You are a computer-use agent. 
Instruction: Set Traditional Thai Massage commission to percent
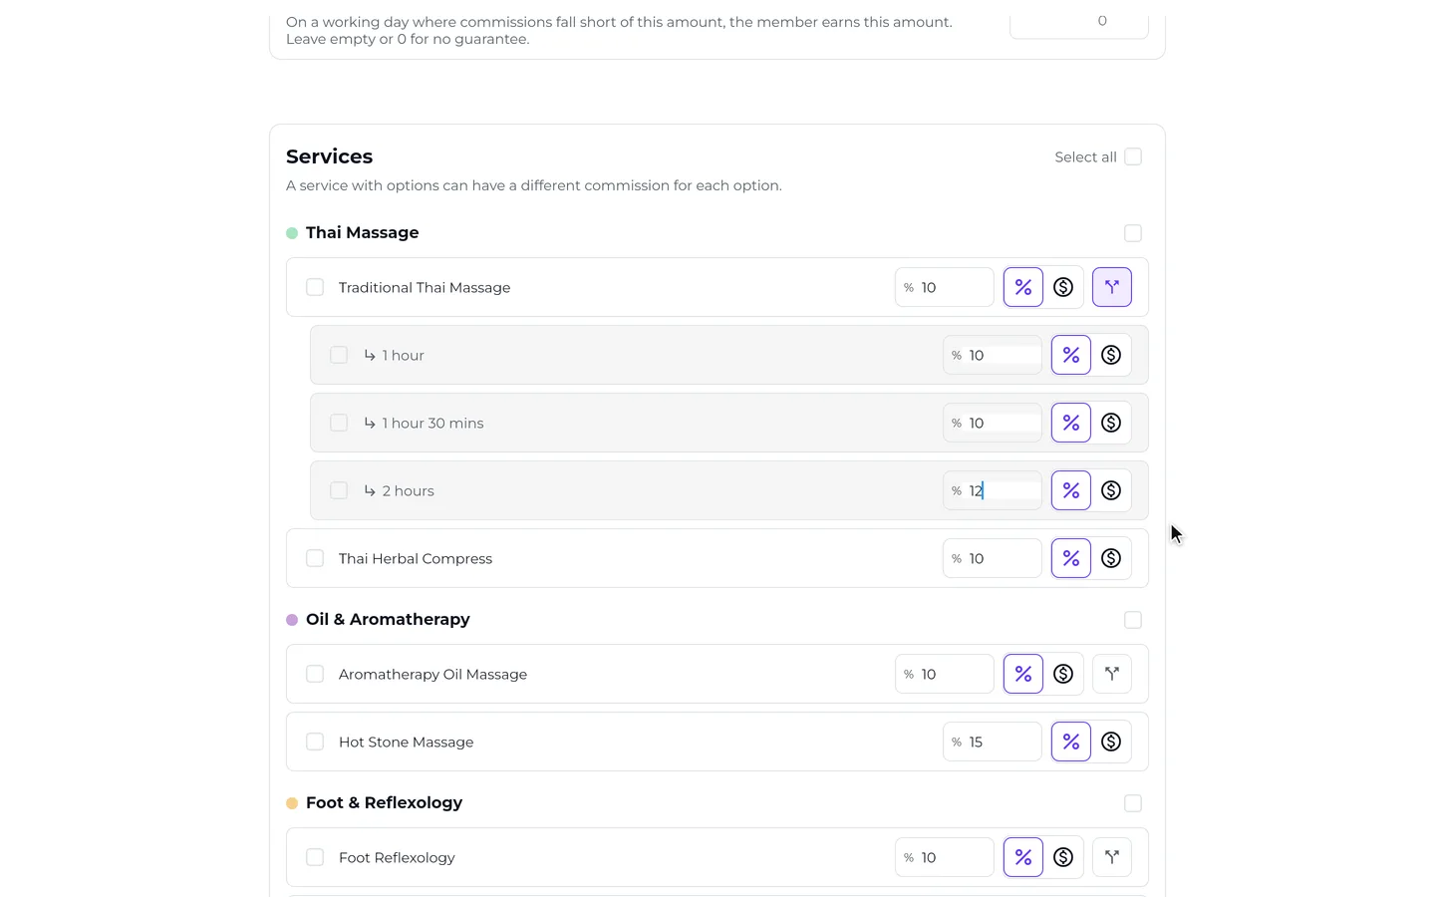[1023, 287]
